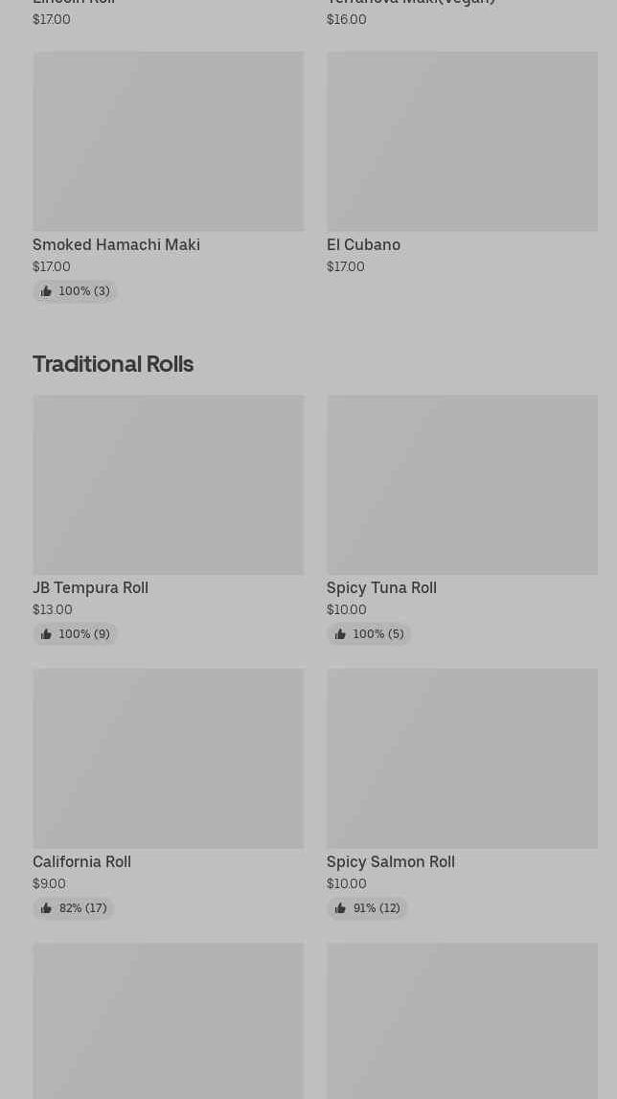This screenshot has width=617, height=1099.
Task: Click the thumbs-up icon under Spicy Tuna Roll
Action: tap(340, 634)
